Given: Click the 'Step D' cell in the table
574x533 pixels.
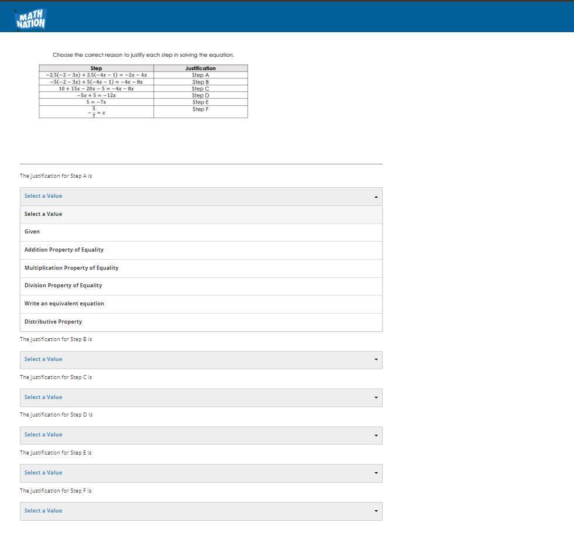Looking at the screenshot, I should tap(201, 95).
